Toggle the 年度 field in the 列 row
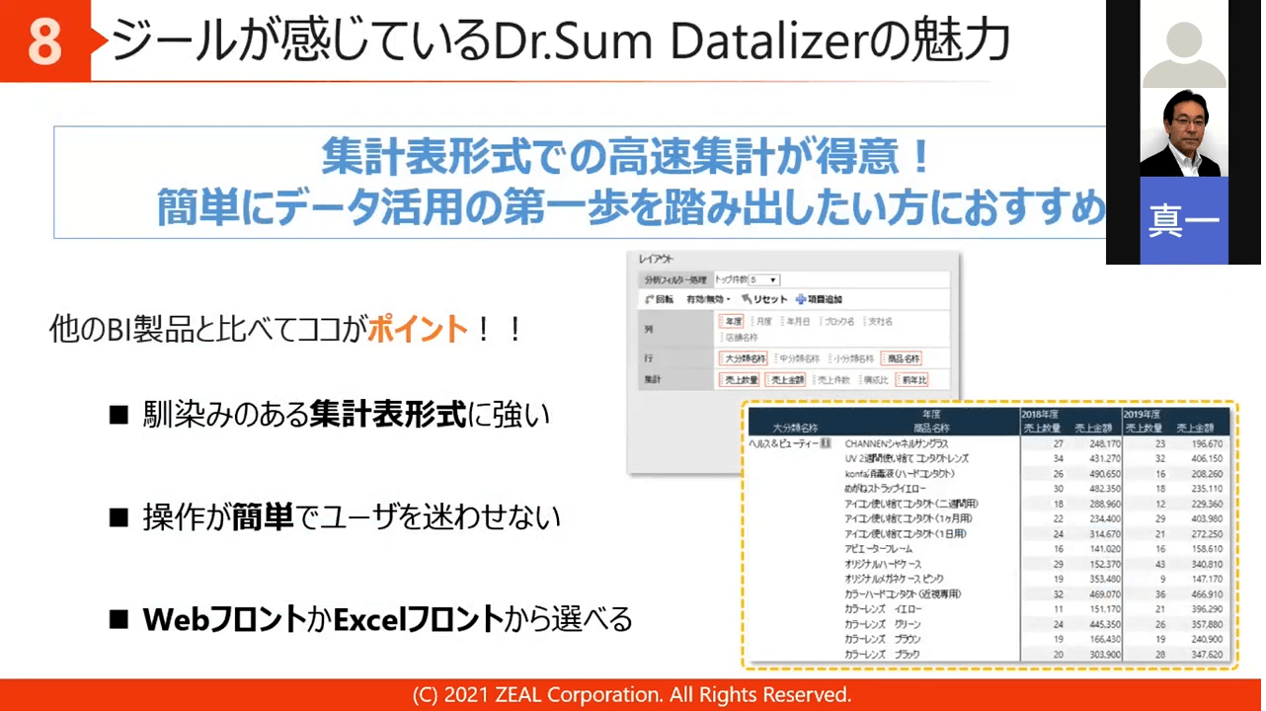Image resolution: width=1266 pixels, height=711 pixels. pyautogui.click(x=732, y=321)
